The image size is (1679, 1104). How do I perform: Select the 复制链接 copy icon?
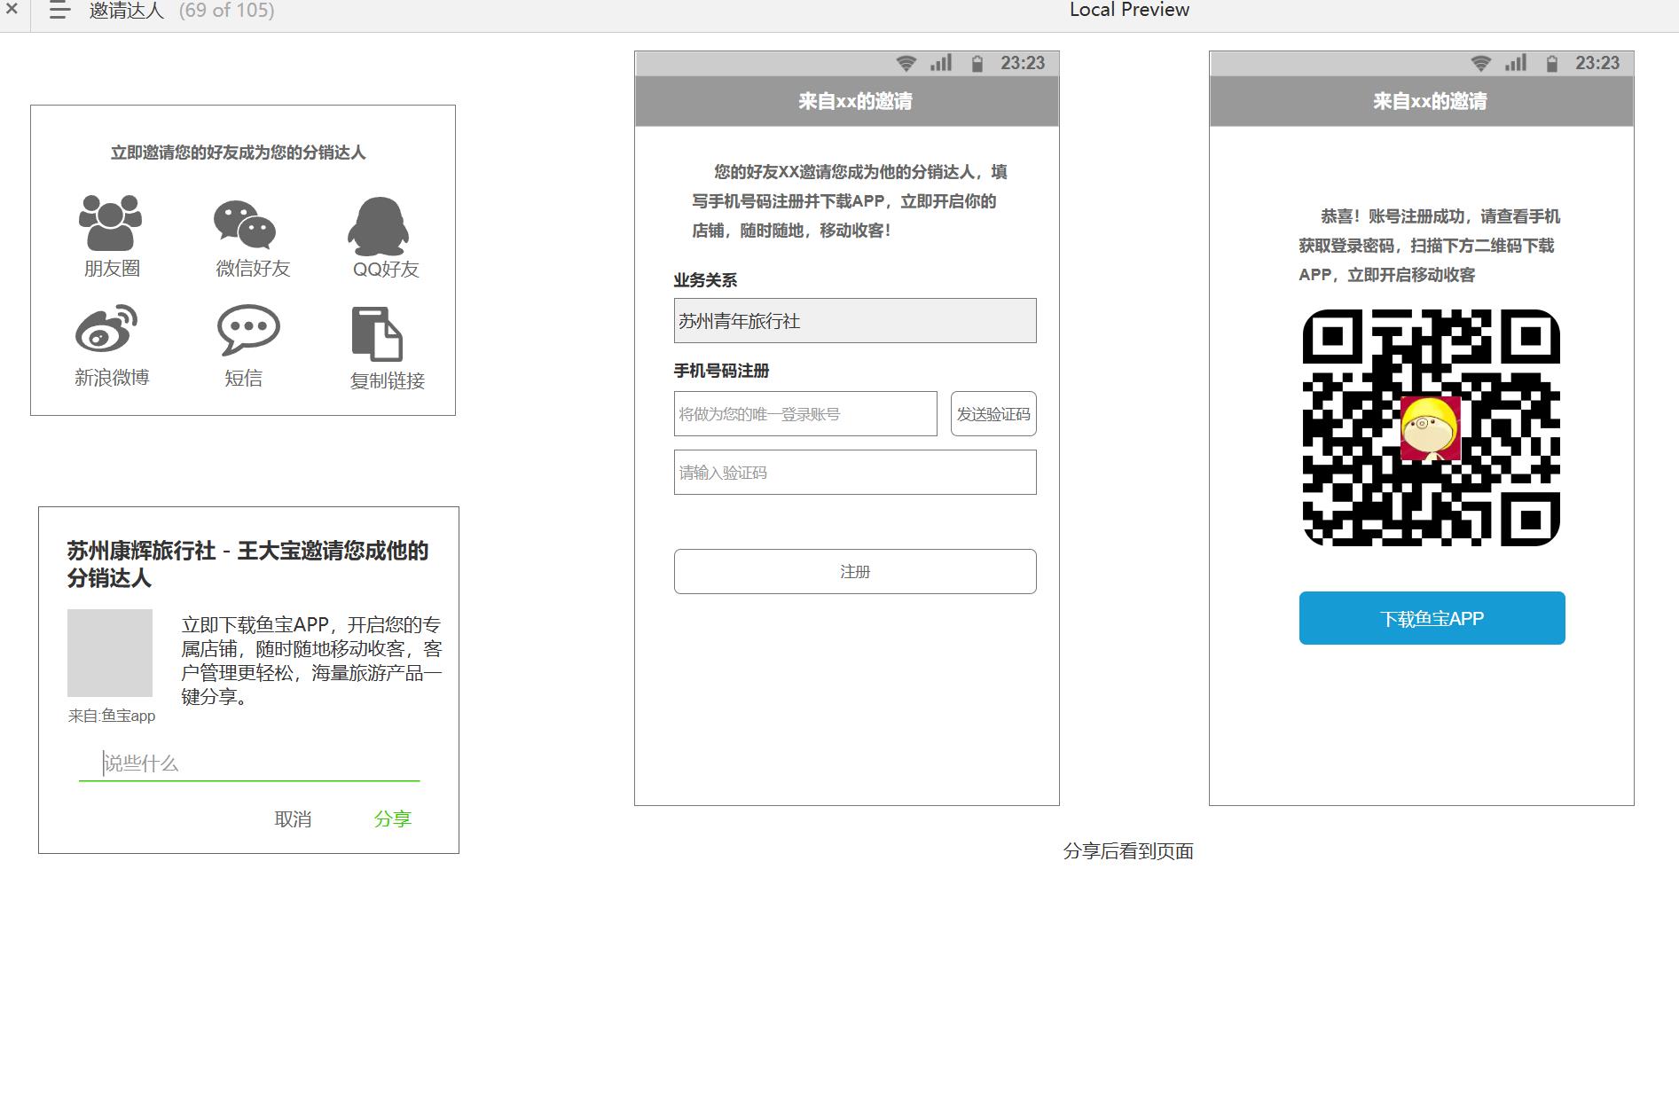coord(377,334)
